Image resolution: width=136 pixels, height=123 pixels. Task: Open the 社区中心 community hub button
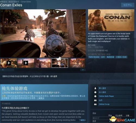click(x=128, y=5)
